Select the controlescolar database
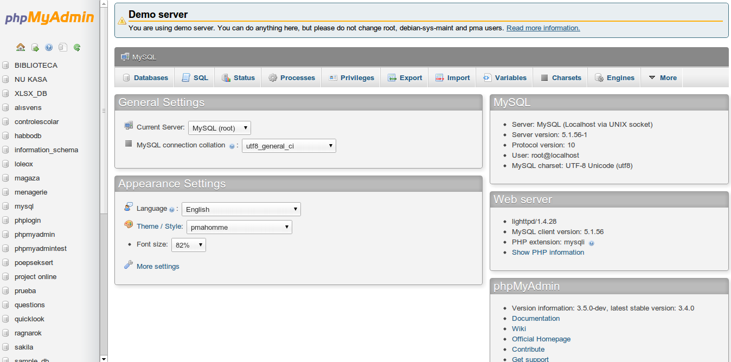The height and width of the screenshot is (362, 731). pyautogui.click(x=37, y=122)
